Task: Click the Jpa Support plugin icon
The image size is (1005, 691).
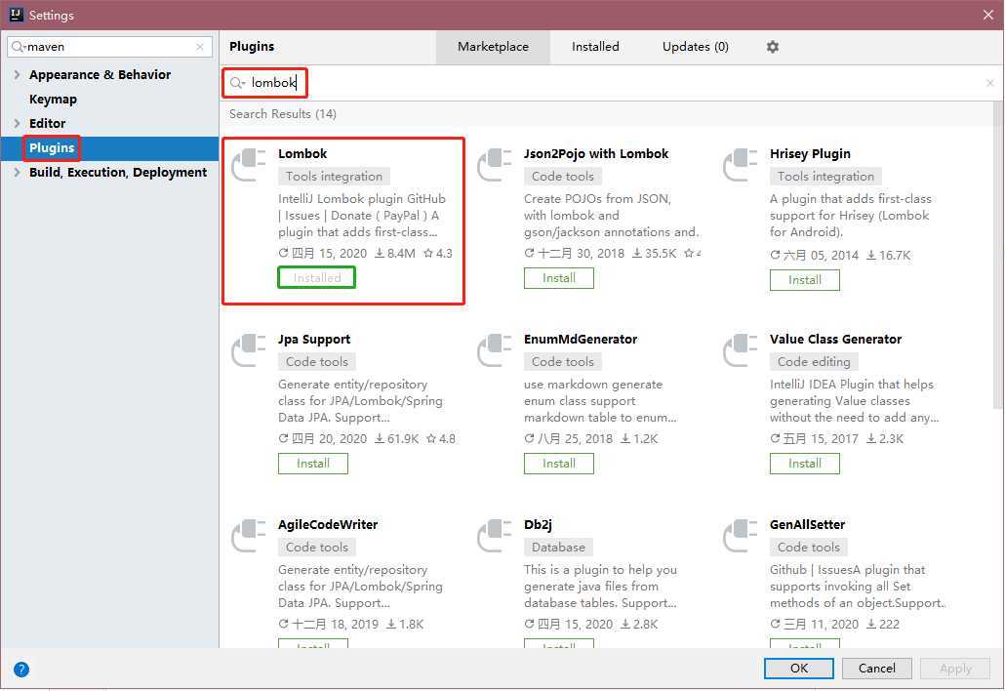Action: [x=249, y=350]
